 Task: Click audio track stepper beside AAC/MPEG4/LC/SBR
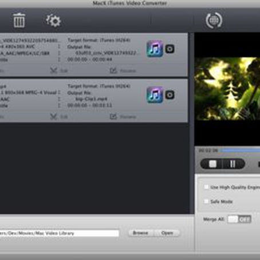(59, 53)
